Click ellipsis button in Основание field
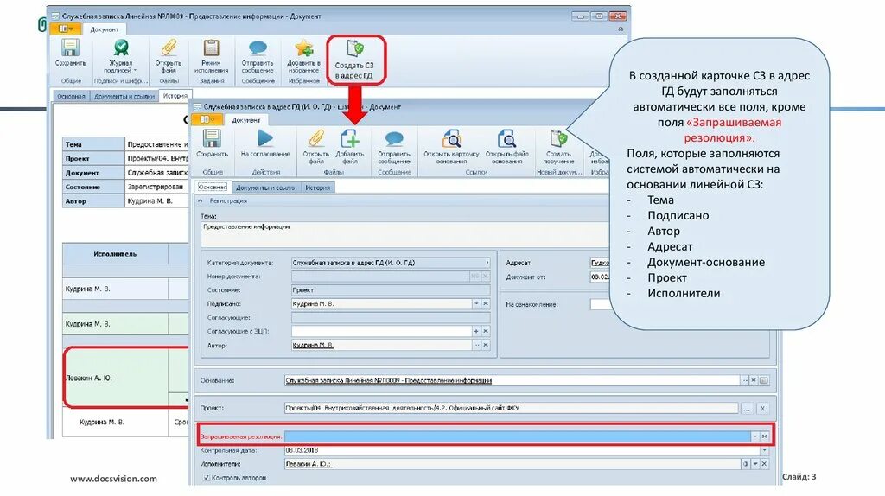This screenshot has width=885, height=496. pyautogui.click(x=744, y=380)
